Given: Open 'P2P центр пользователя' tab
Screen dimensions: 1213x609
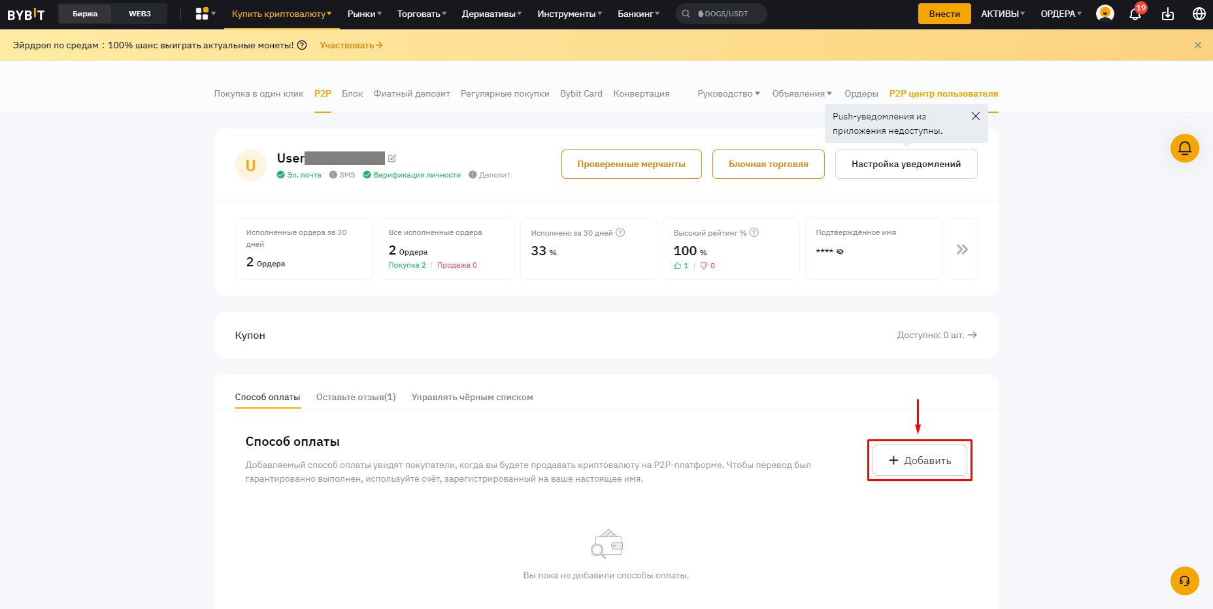Looking at the screenshot, I should 944,93.
